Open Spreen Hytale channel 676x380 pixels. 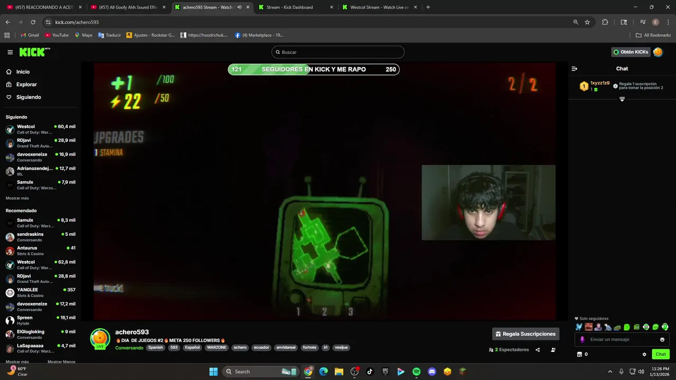(x=41, y=320)
